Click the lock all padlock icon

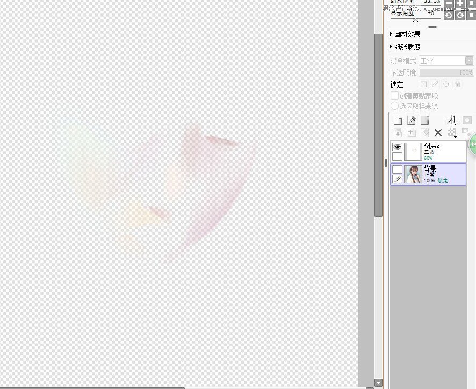tap(458, 84)
